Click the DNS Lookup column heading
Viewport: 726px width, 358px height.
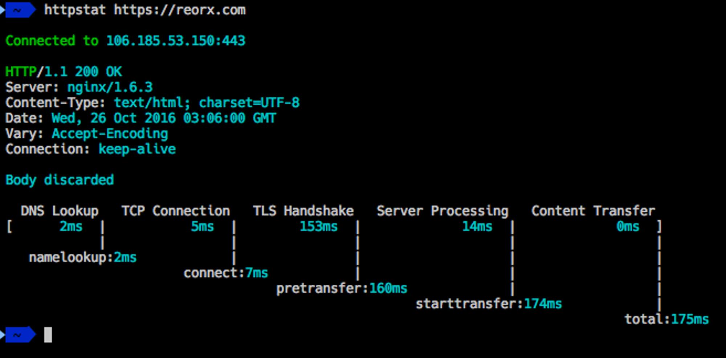pyautogui.click(x=60, y=211)
